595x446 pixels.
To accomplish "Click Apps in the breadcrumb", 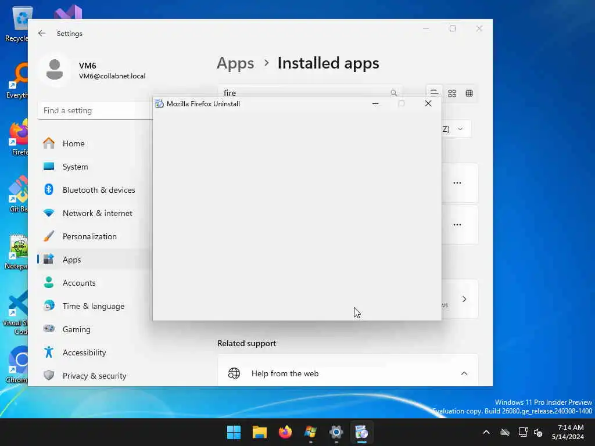I will coord(235,63).
